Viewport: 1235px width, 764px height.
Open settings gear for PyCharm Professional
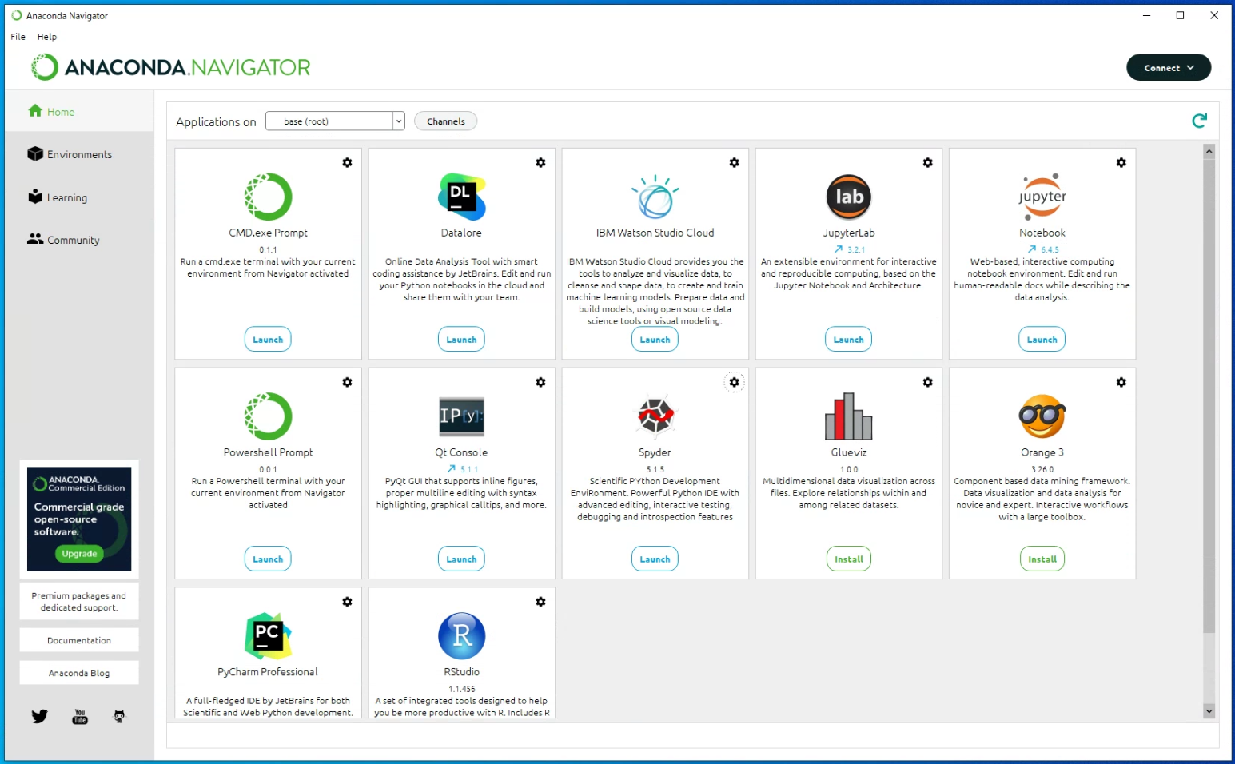coord(347,602)
